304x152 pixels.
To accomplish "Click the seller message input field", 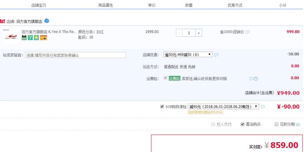I will pyautogui.click(x=75, y=55).
